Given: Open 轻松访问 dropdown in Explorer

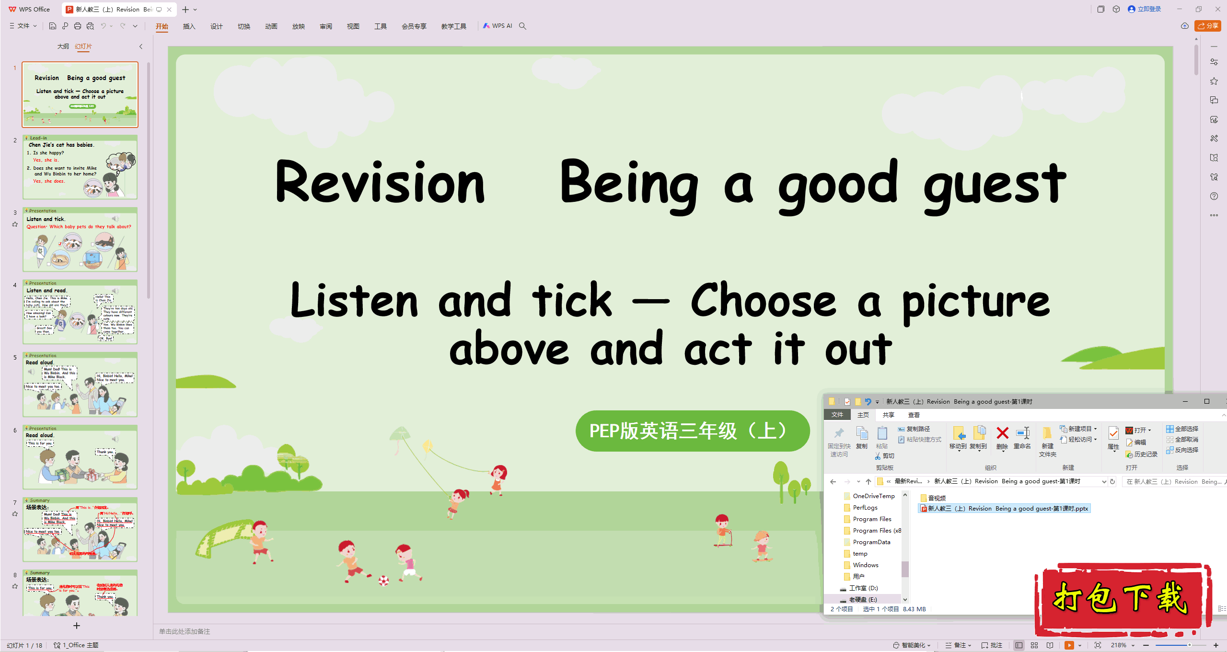Looking at the screenshot, I should click(x=1078, y=440).
